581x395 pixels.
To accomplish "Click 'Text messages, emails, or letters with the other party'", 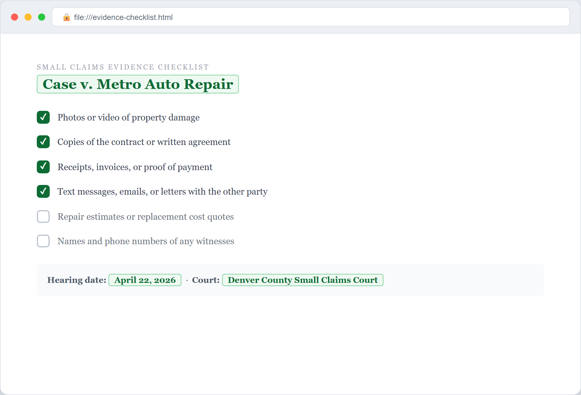I will point(162,192).
